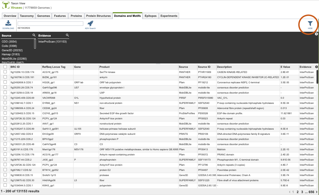The height and width of the screenshot is (195, 319).
Task: Click the Taxon View logo icon
Action: 6,5
